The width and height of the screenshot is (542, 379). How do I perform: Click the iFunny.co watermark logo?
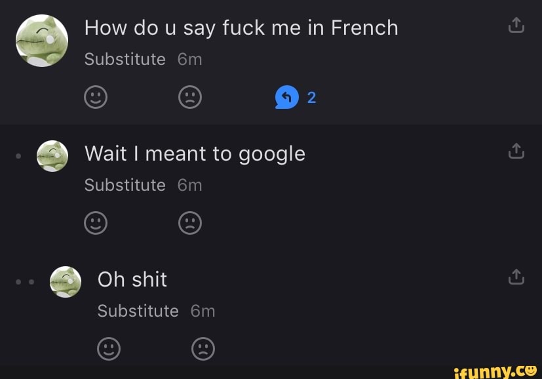pyautogui.click(x=495, y=370)
